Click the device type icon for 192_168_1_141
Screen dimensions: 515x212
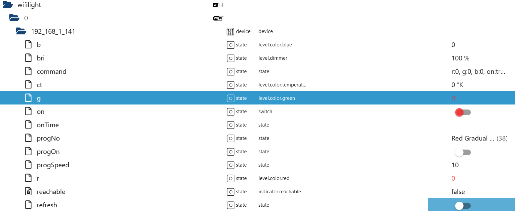(230, 31)
